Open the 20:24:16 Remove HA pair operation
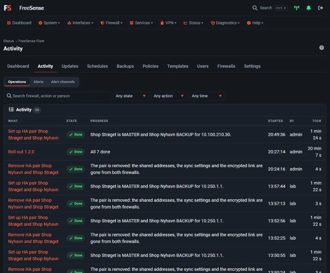Image resolution: width=330 pixels, height=273 pixels. (x=33, y=169)
